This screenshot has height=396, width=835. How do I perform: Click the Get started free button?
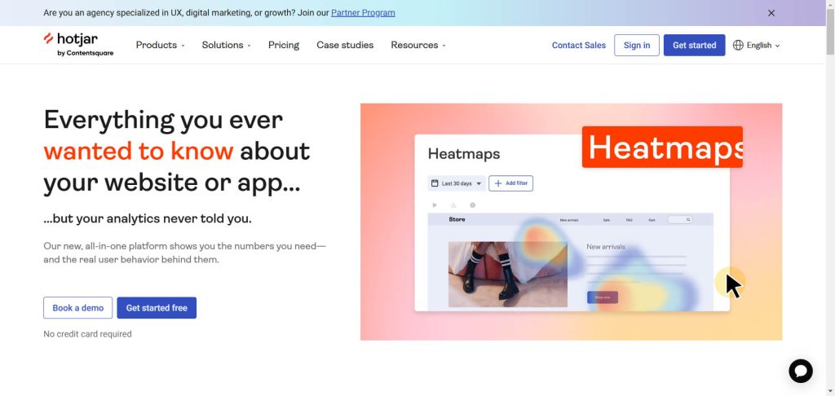[x=157, y=308]
